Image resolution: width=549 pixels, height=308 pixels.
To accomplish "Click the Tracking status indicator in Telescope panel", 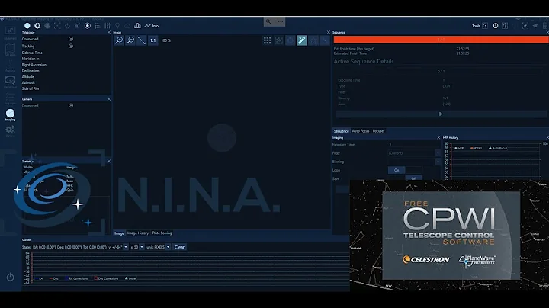I will [x=71, y=46].
